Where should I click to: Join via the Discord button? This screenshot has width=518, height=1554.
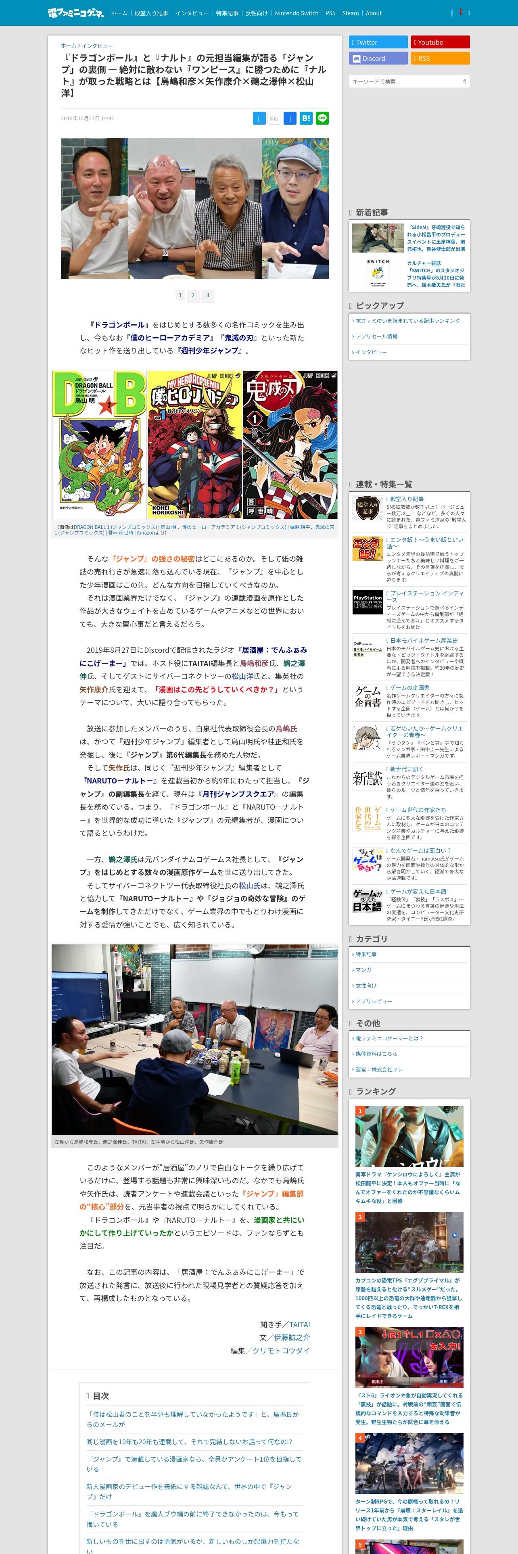378,58
